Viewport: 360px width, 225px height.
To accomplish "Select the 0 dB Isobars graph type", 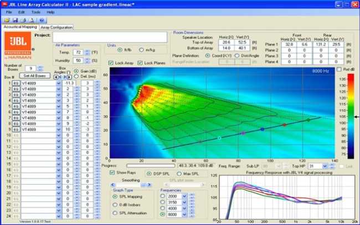I will [115, 204].
